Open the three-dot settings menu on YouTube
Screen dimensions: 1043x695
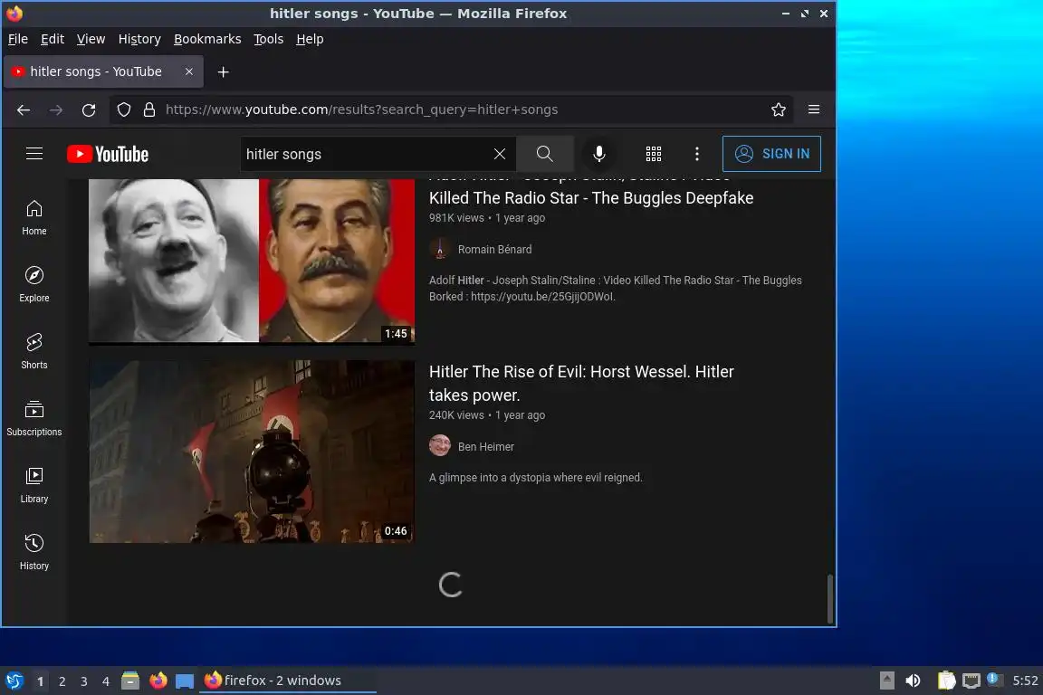point(696,154)
